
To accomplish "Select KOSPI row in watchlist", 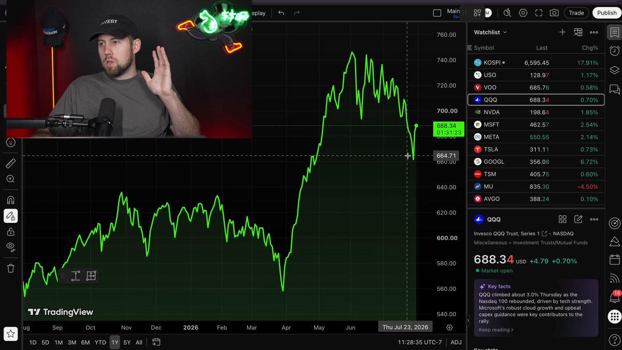I will click(x=536, y=62).
